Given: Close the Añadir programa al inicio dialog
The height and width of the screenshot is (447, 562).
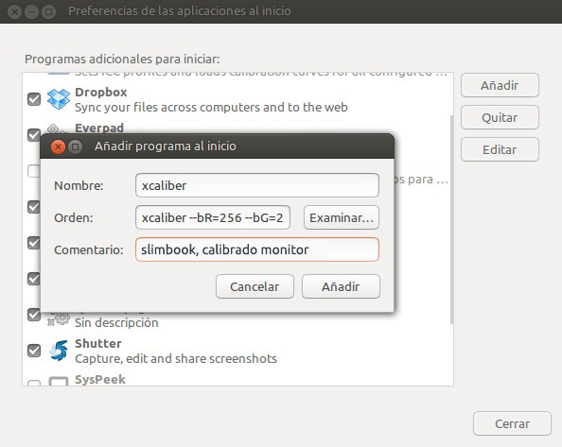Looking at the screenshot, I should click(58, 146).
